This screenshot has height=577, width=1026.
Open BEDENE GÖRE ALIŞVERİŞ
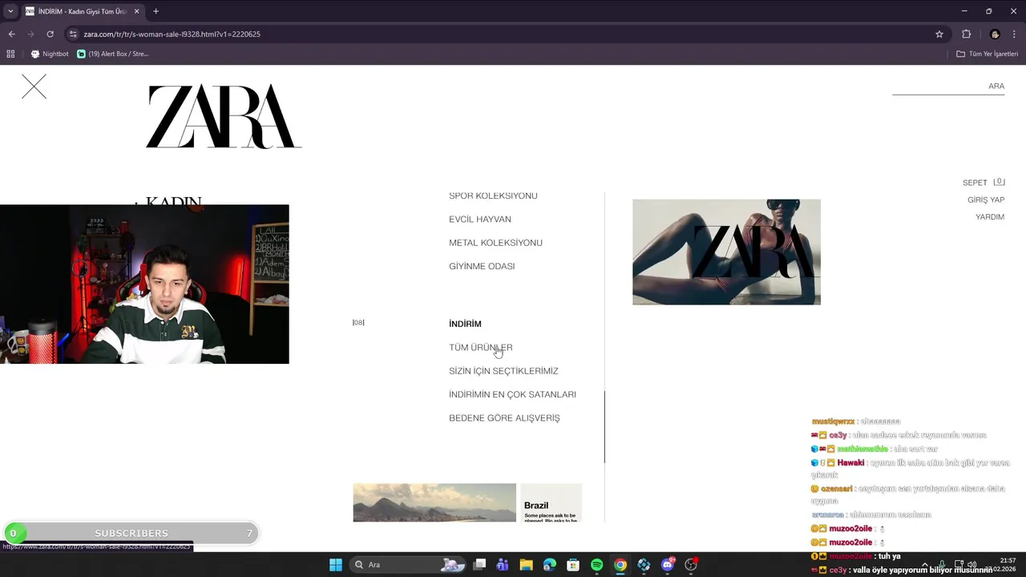tap(504, 418)
